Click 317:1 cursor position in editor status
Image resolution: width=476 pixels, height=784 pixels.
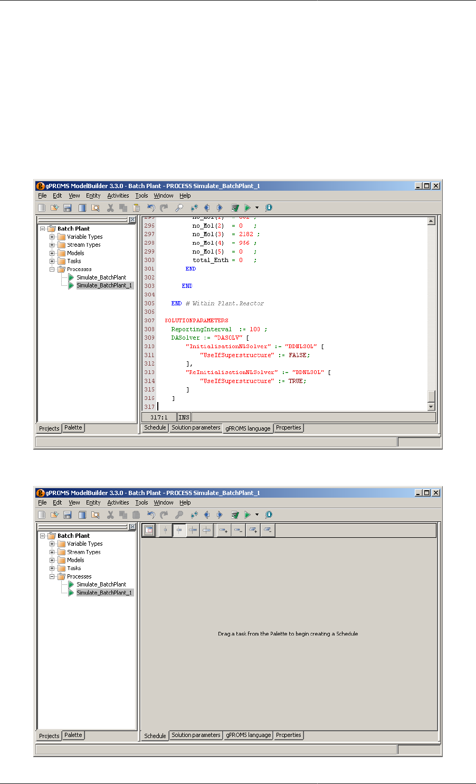pos(159,417)
